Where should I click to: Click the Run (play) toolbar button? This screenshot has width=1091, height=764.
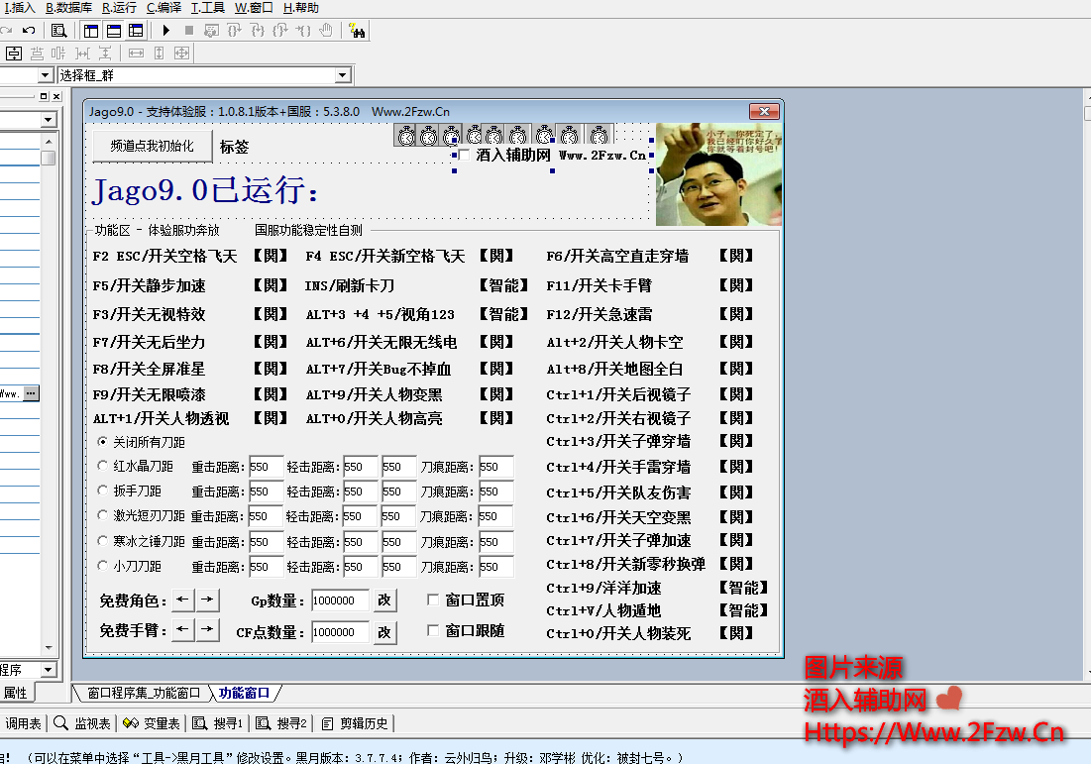(x=166, y=31)
